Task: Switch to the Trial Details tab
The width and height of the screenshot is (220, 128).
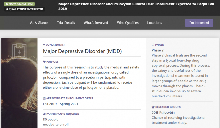Action: point(66,23)
